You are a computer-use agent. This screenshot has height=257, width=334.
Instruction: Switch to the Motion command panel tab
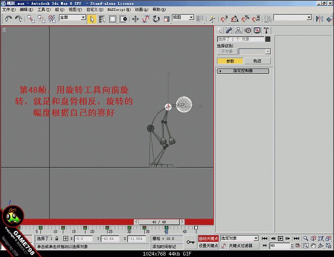(x=248, y=30)
